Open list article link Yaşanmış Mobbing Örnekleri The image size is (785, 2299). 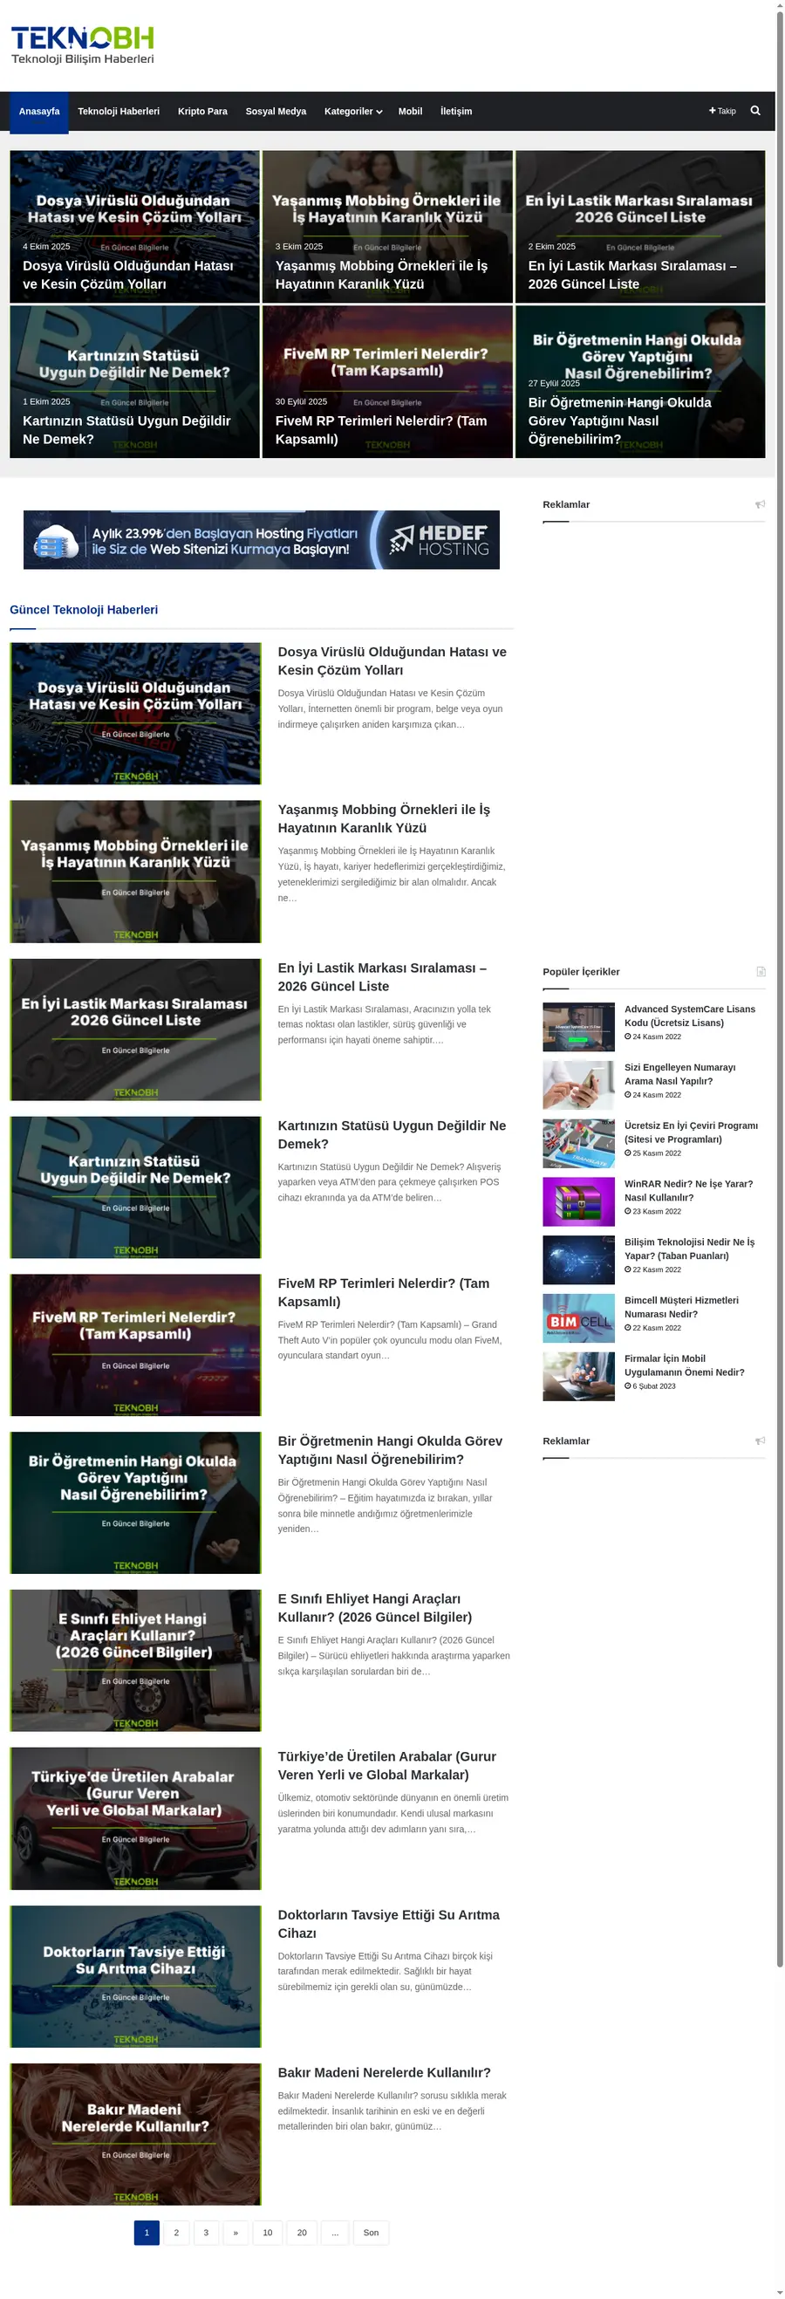pos(384,818)
